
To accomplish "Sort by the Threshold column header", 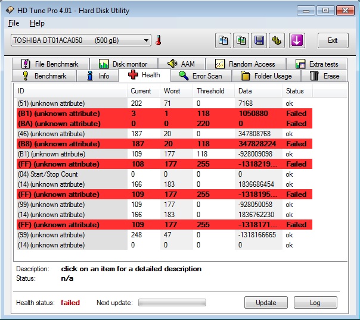I will [214, 91].
